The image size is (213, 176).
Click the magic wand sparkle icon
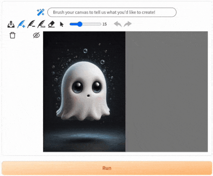[x=40, y=12]
